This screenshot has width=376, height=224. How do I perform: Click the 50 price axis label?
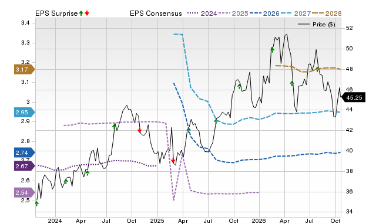click(x=350, y=48)
